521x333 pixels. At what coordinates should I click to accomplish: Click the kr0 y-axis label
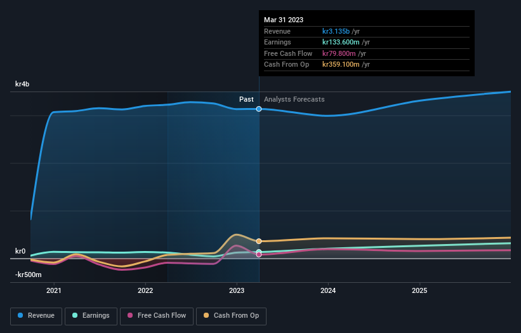20,251
